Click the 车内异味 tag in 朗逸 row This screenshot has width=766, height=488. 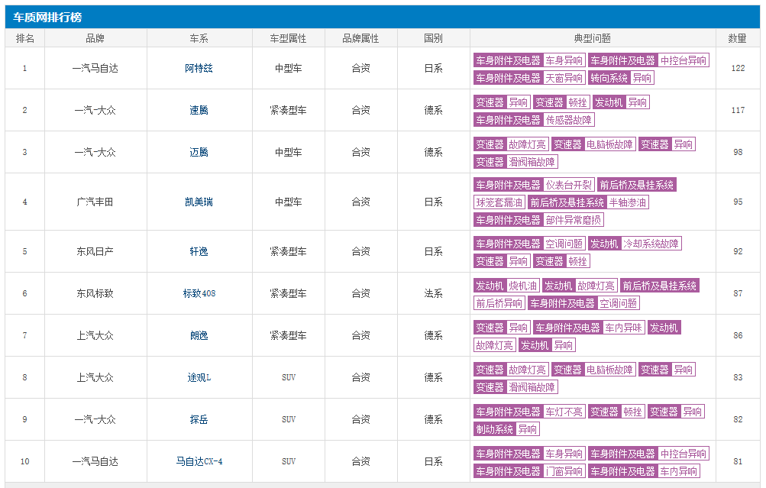[x=623, y=328]
